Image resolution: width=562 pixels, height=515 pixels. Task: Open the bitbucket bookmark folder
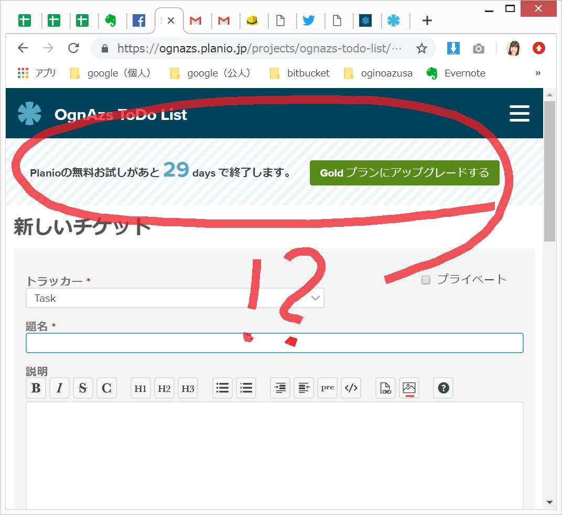tap(300, 73)
